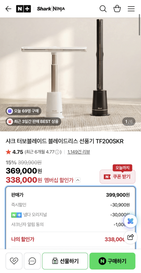Collapse the 멤버십 할인가 details chevron
Screen dimensions: 141x273
(x=78, y=180)
